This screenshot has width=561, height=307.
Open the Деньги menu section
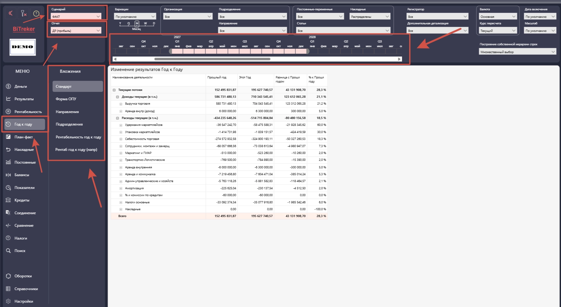coord(21,87)
